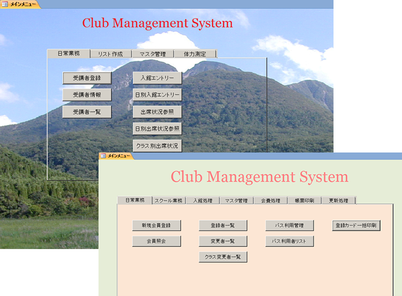
Task: Go to the 会費処理 tab
Action: [270, 200]
